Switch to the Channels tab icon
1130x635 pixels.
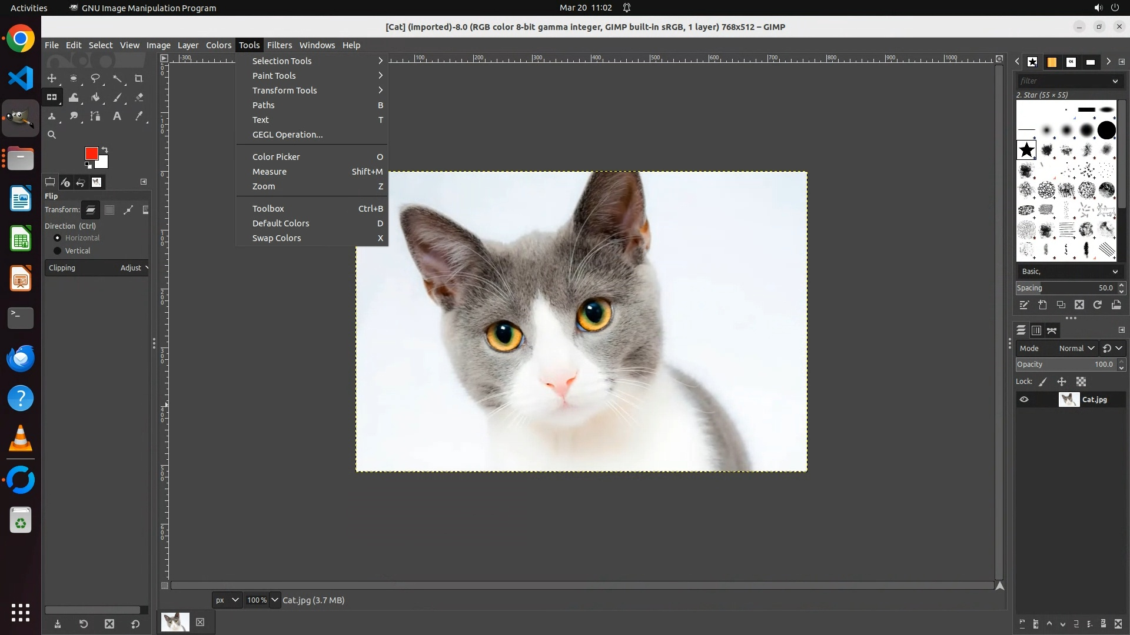[x=1036, y=330]
